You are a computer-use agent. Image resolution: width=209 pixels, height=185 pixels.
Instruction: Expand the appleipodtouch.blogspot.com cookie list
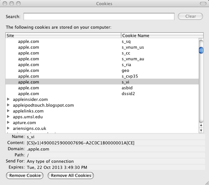pos(8,105)
